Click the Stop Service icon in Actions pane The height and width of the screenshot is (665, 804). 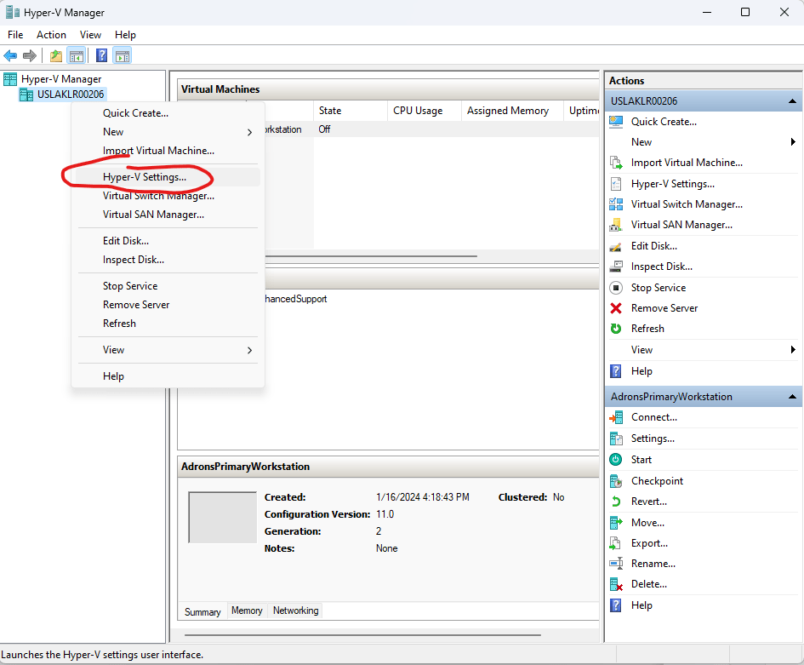(x=616, y=287)
